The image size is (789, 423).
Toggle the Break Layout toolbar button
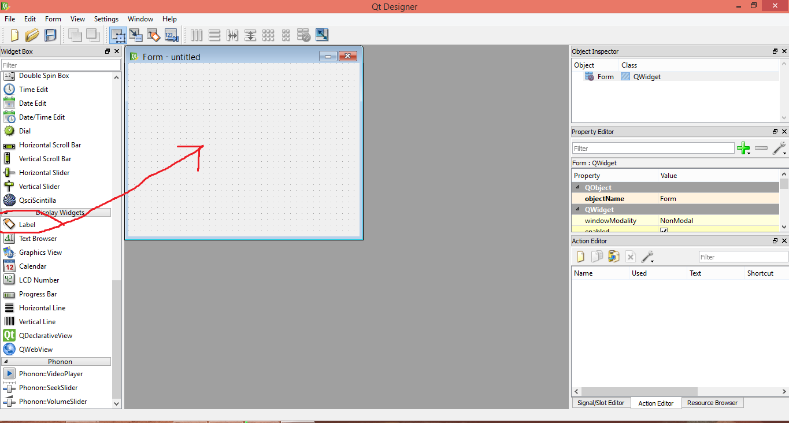click(303, 35)
